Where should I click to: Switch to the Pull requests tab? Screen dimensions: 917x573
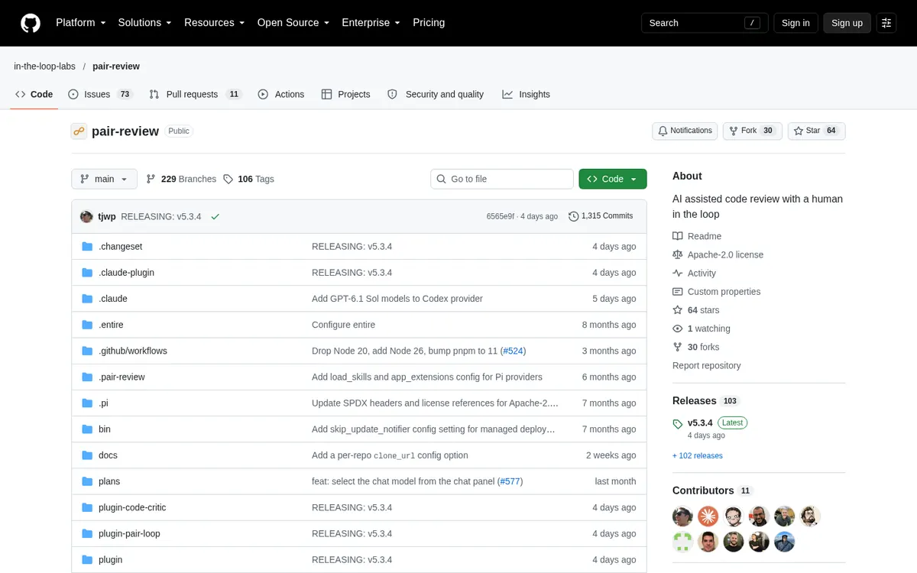[196, 94]
